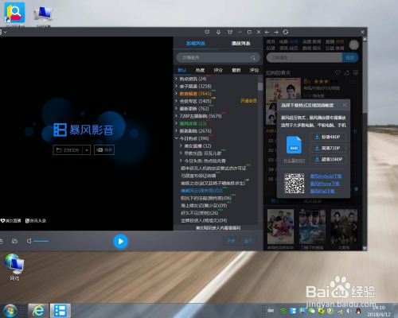Show previous posters with the left carousel arrow
The height and width of the screenshot is (318, 398).
[270, 227]
